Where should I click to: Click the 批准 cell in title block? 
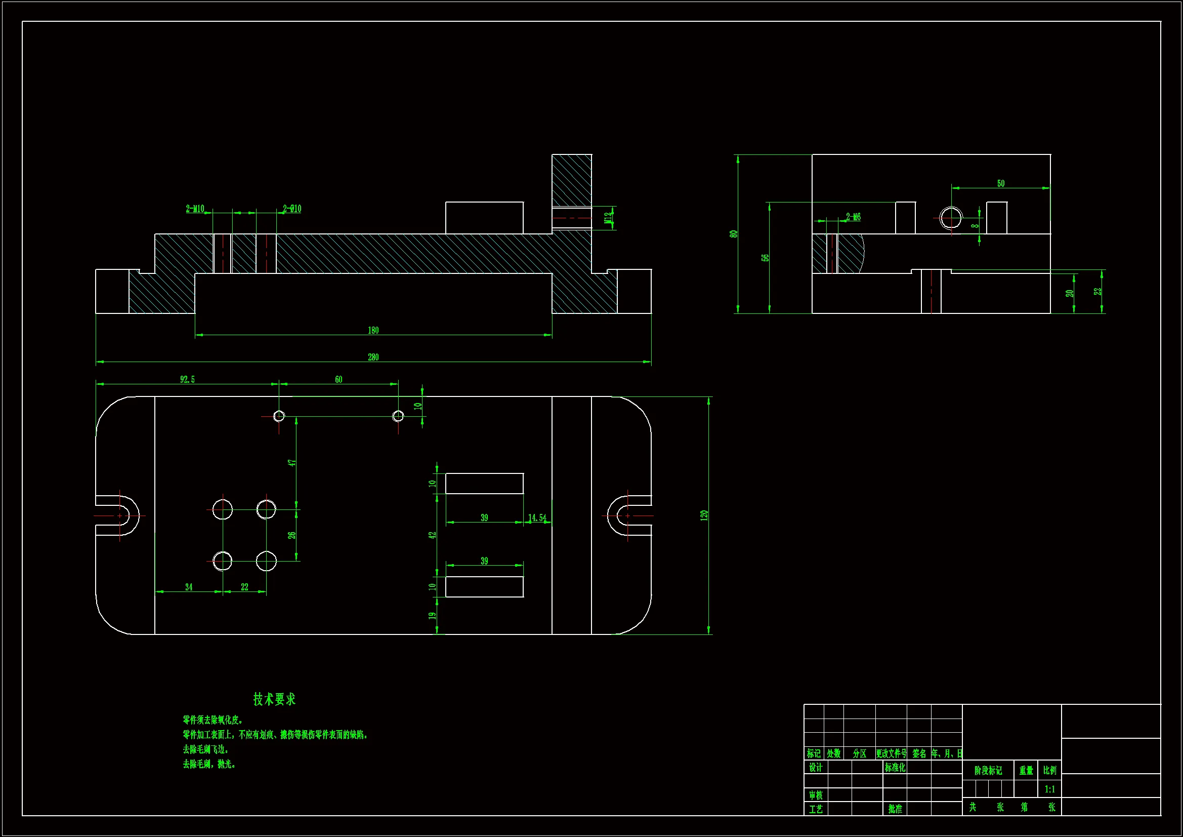pyautogui.click(x=895, y=809)
